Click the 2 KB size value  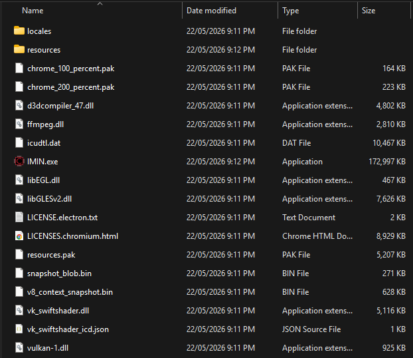(398, 218)
